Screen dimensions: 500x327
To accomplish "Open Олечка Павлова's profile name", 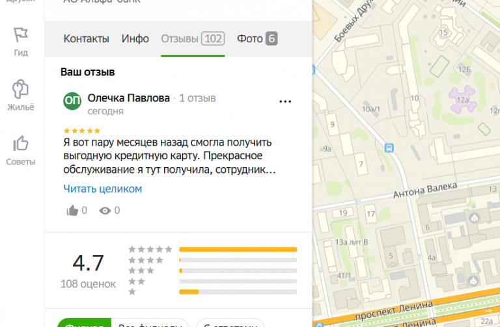I will pyautogui.click(x=128, y=98).
